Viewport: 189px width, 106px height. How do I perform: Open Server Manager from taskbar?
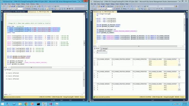[x=8, y=104]
